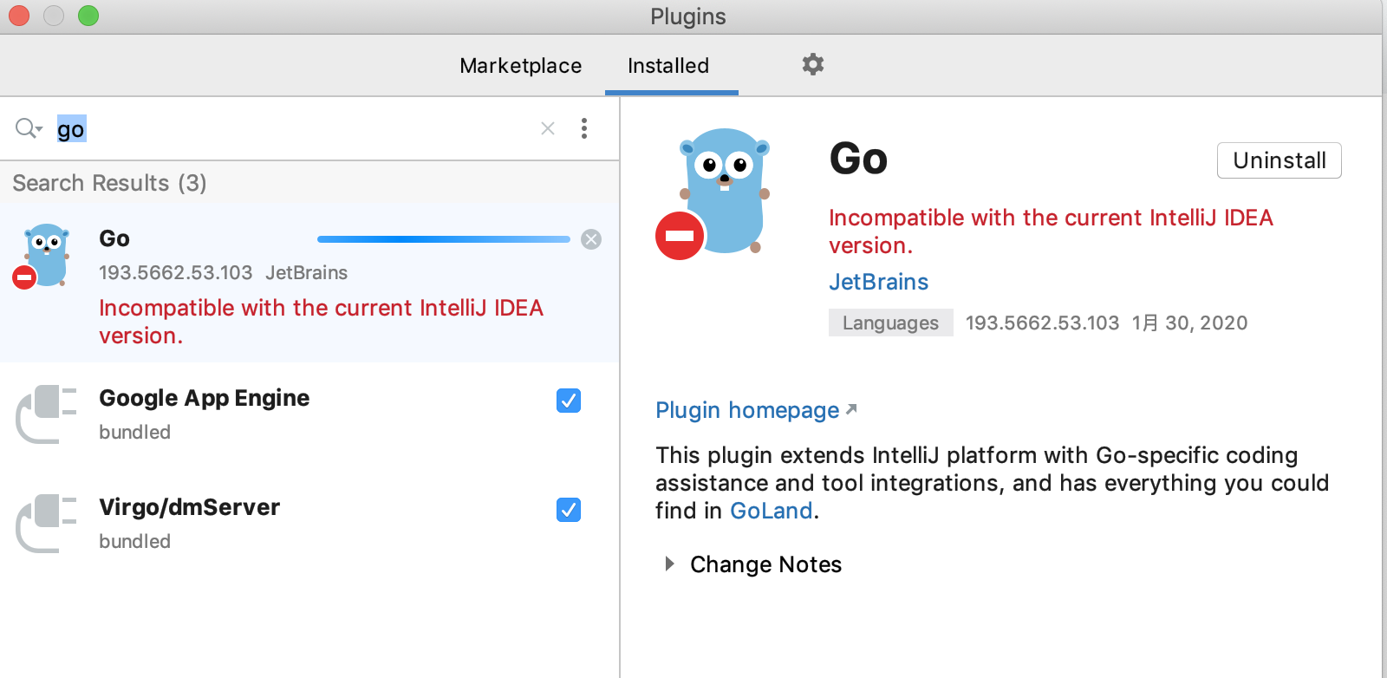
Task: Click the Languages category tag
Action: click(x=890, y=323)
